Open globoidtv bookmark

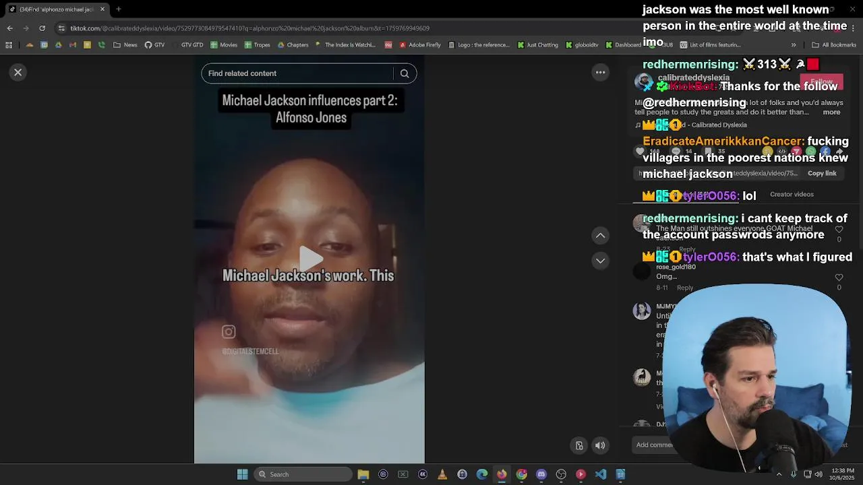582,45
